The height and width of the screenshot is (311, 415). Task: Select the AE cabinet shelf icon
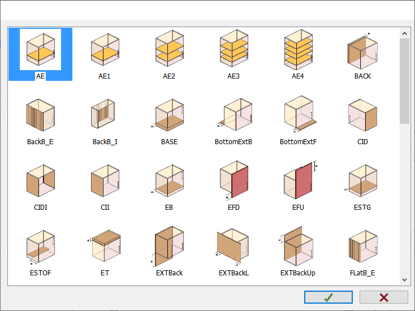coord(41,50)
